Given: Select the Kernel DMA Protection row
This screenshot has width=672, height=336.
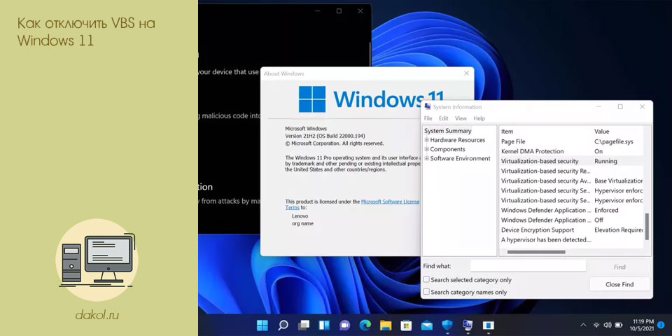Looking at the screenshot, I should 572,151.
